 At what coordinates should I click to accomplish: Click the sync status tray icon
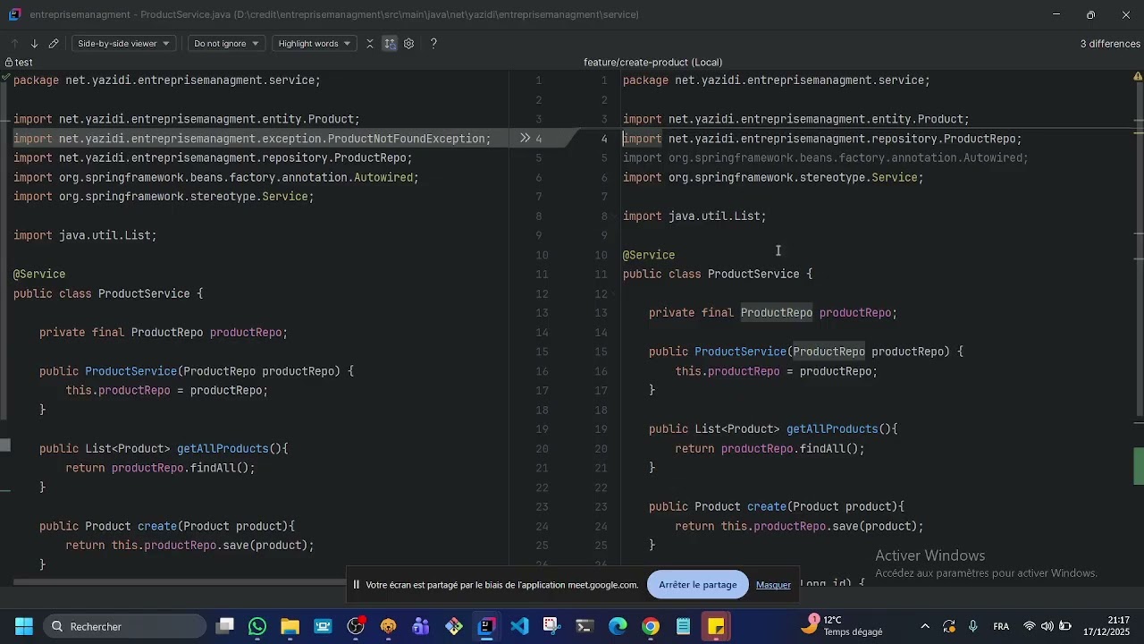click(x=949, y=626)
